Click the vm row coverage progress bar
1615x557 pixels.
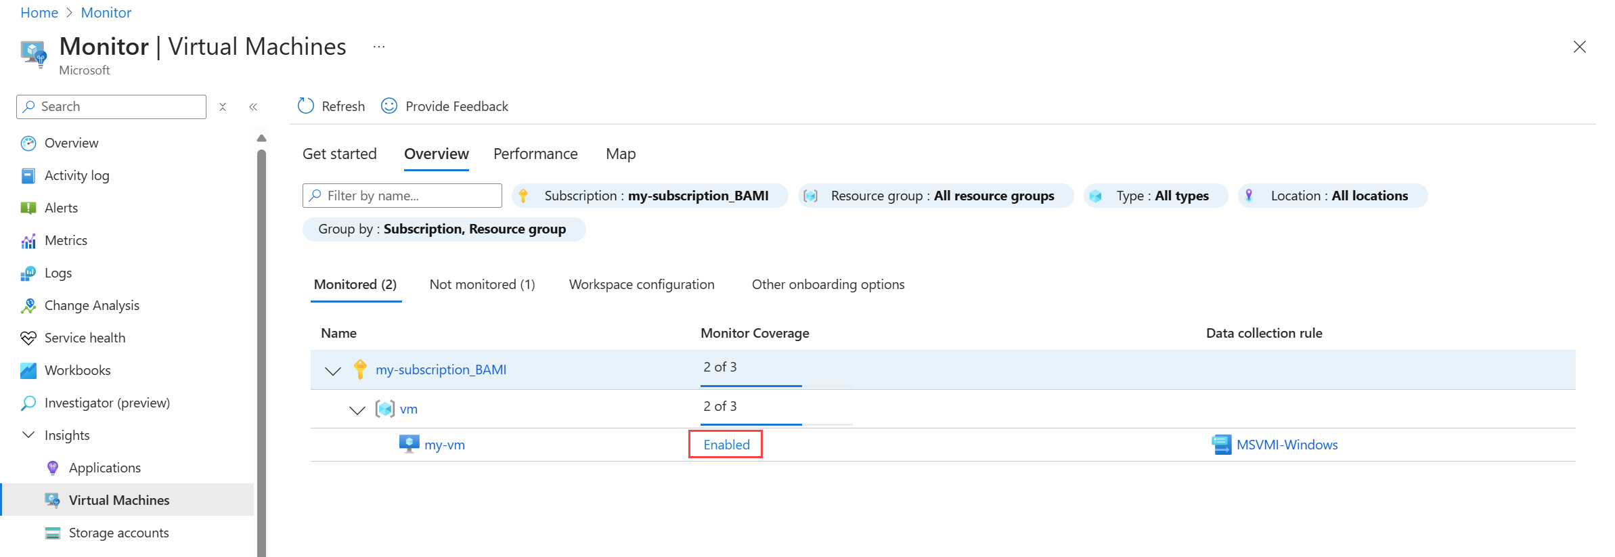(x=776, y=424)
